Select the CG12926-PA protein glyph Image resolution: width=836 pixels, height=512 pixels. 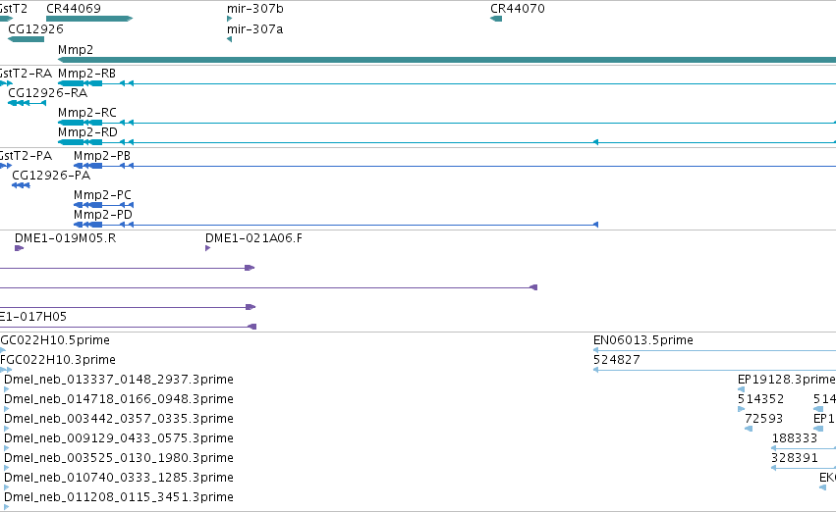[21, 185]
